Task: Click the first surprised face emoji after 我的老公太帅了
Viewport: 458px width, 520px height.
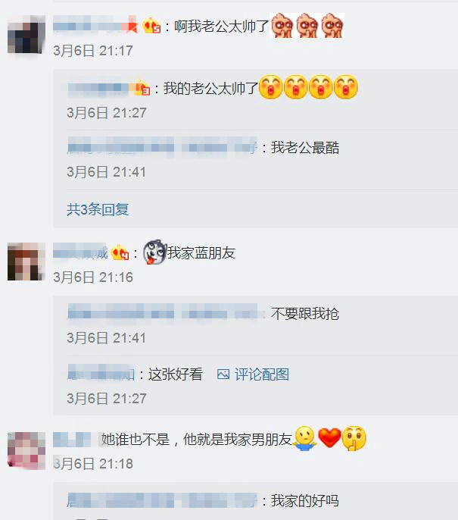Action: pos(270,87)
